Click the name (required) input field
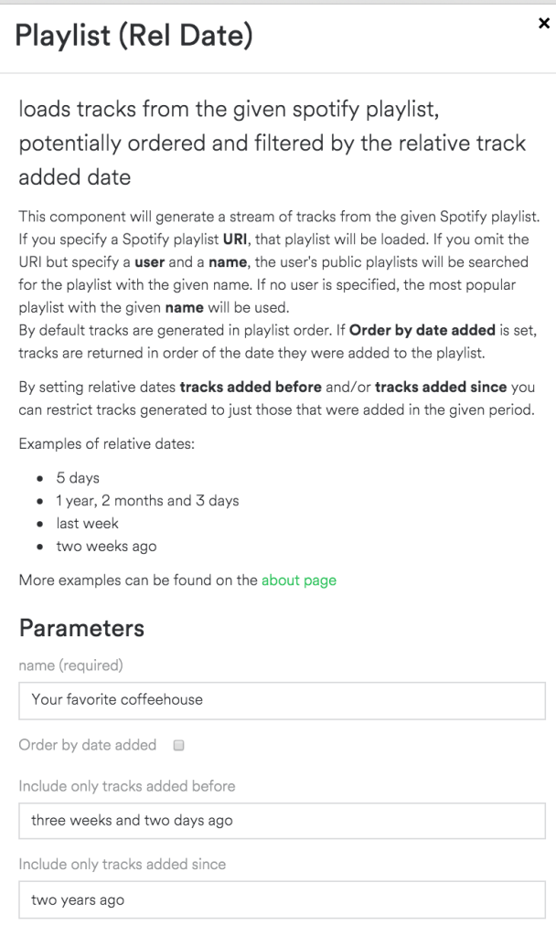 point(282,700)
